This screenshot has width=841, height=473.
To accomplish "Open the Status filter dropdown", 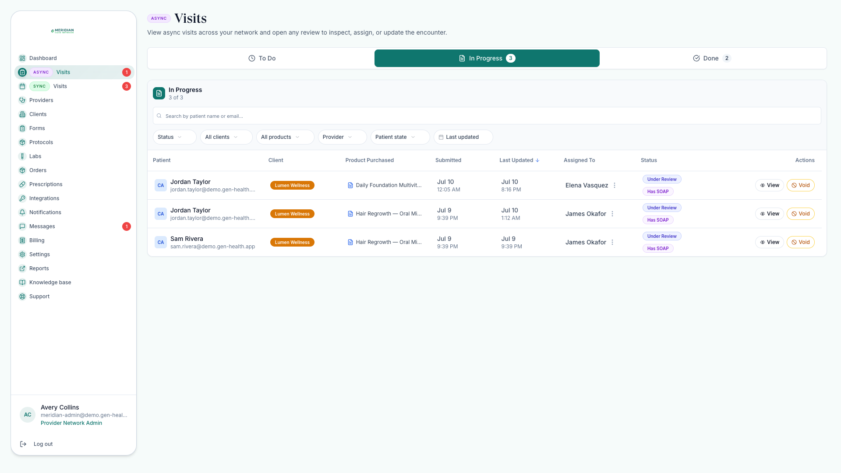I will 174,137.
